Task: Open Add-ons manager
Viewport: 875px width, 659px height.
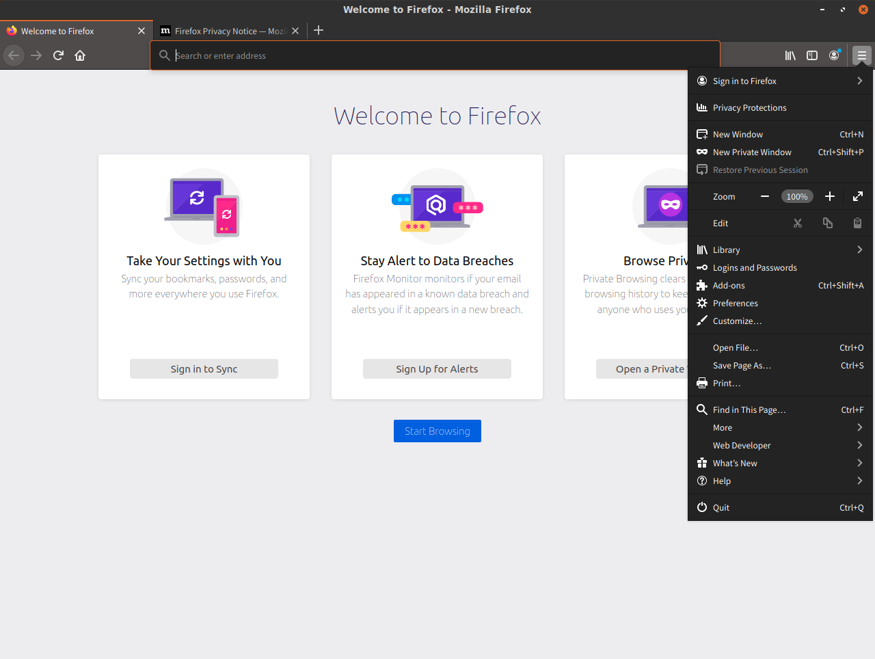Action: point(780,285)
